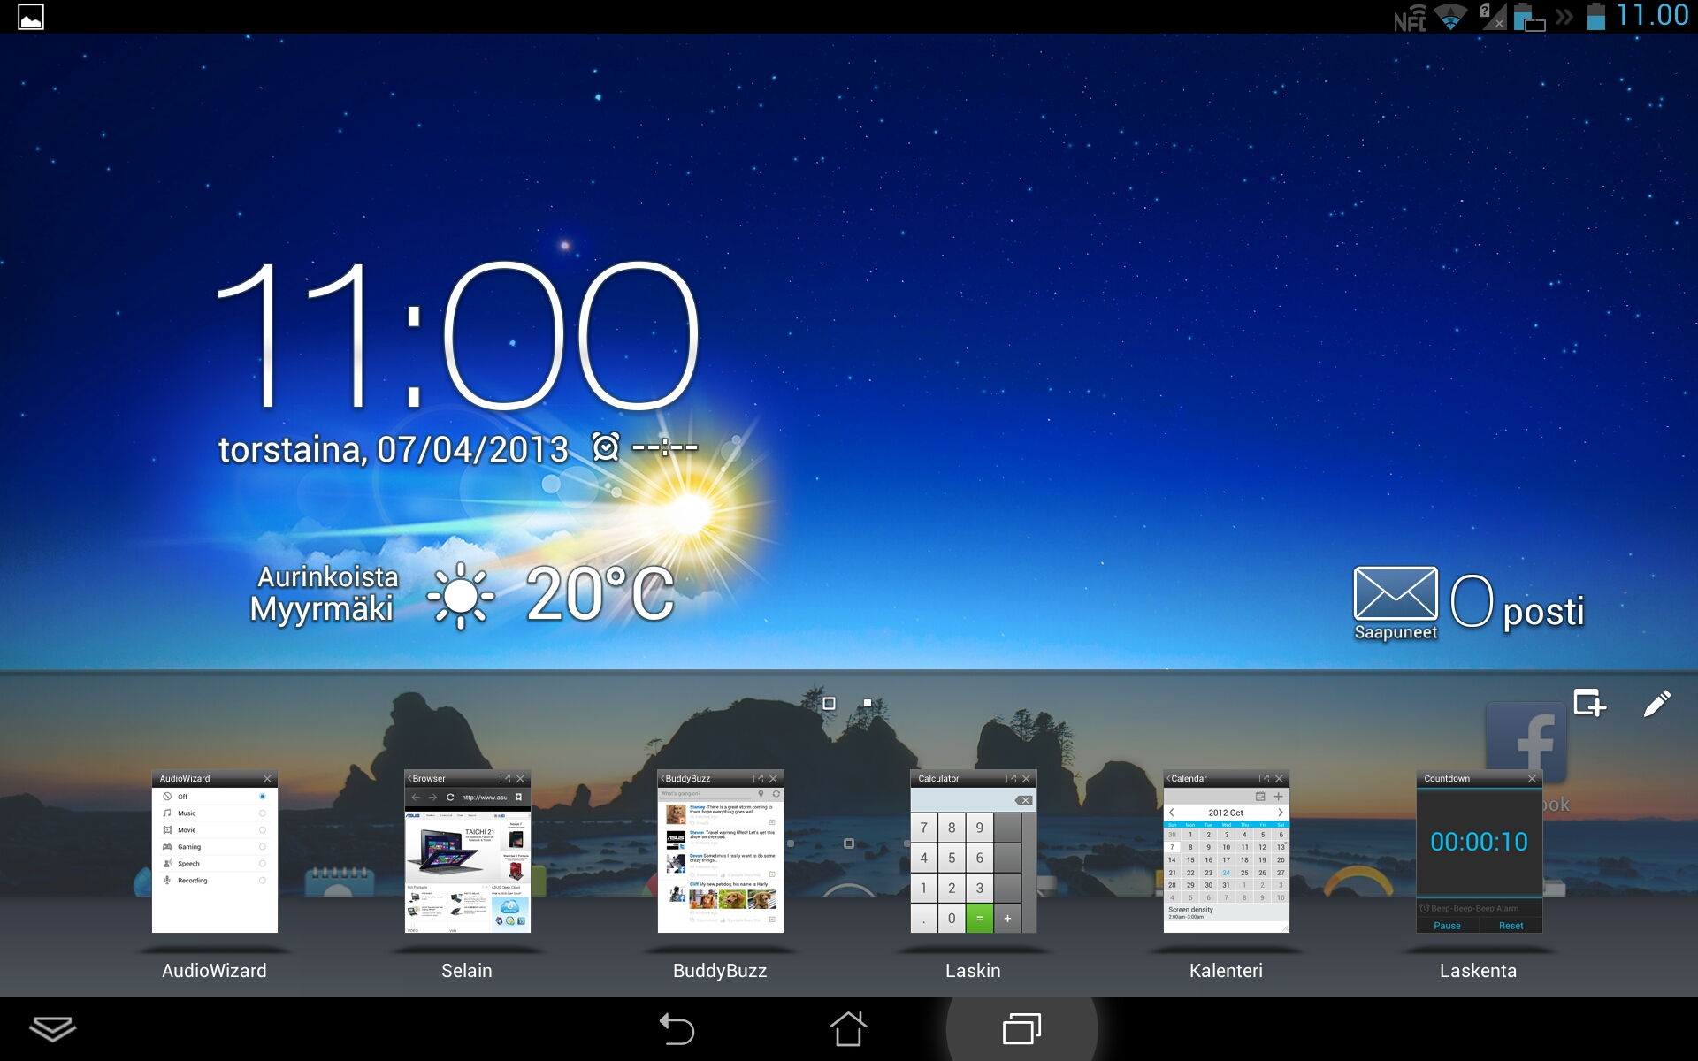This screenshot has width=1698, height=1061.
Task: Select the Recording radio option in AudioWizard
Action: 263,881
